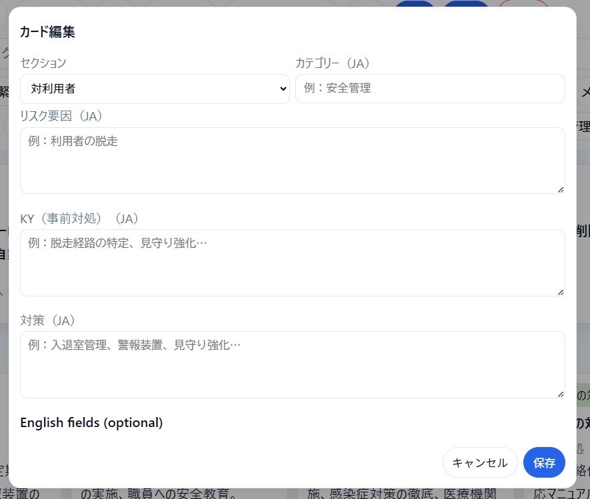Click the リスク要因 (JA) label

(x=61, y=116)
